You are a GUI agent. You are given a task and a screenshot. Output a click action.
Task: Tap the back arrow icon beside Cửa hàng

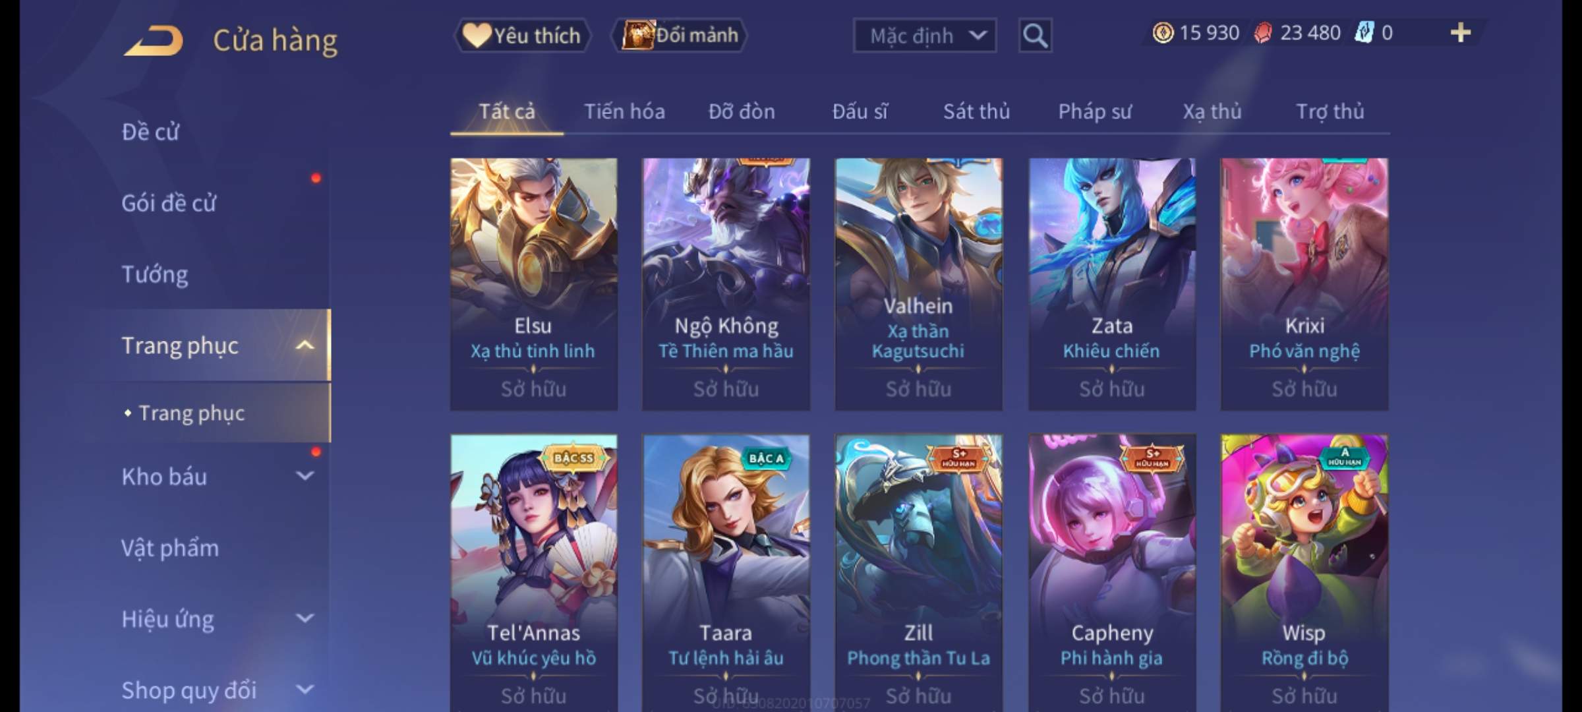(154, 40)
